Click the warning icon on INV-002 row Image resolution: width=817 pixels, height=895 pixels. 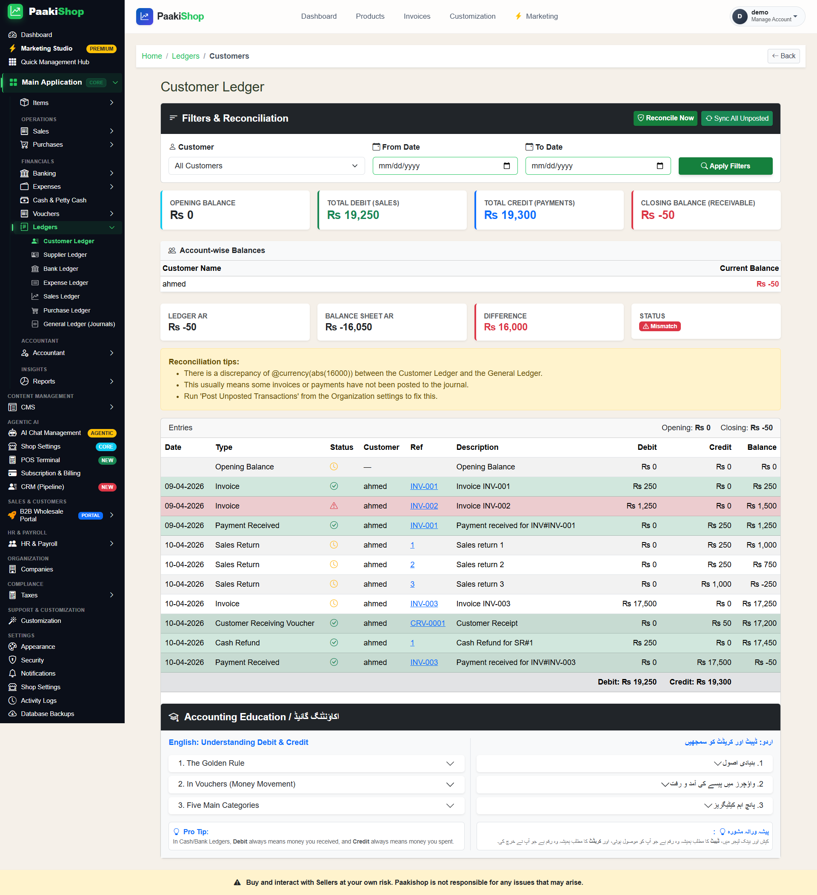click(334, 506)
